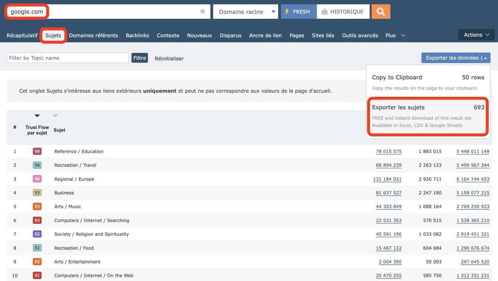
Task: Open the gear settings icon in search field
Action: [203, 12]
